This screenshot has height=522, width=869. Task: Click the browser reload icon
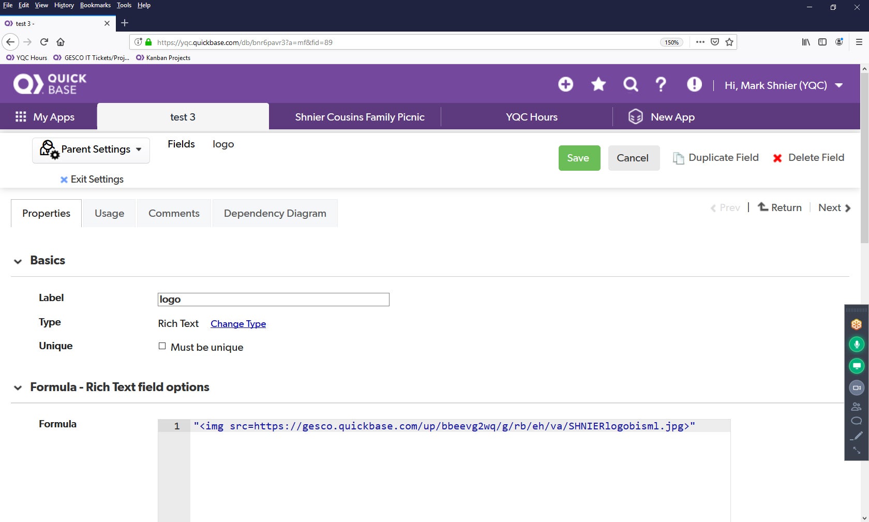coord(44,42)
